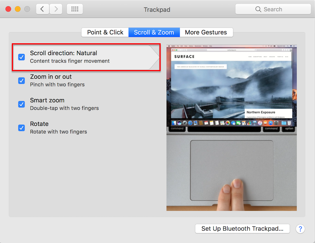Go back with the left chevron button
This screenshot has width=315, height=243.
click(43, 9)
